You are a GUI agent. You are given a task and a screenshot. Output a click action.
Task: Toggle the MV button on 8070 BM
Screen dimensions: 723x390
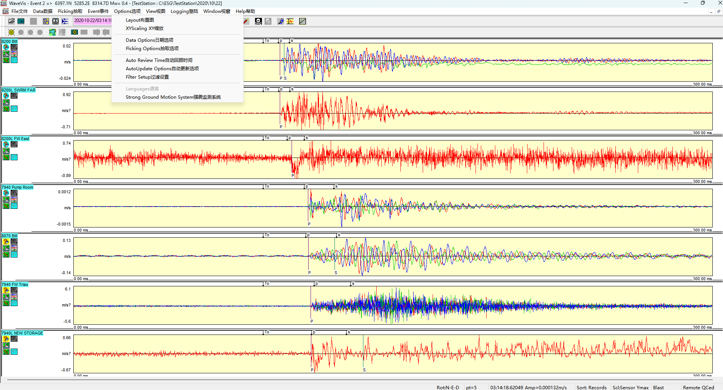coord(14,254)
